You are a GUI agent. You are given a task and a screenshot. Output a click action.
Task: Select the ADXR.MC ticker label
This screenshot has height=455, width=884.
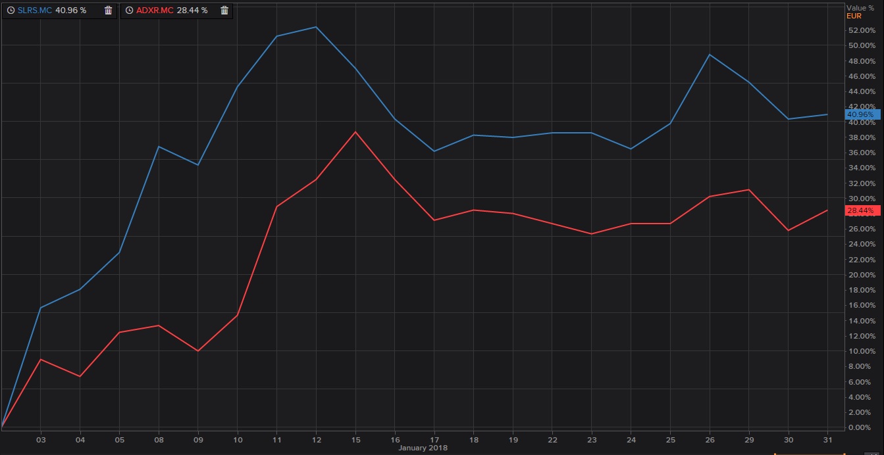coord(154,10)
